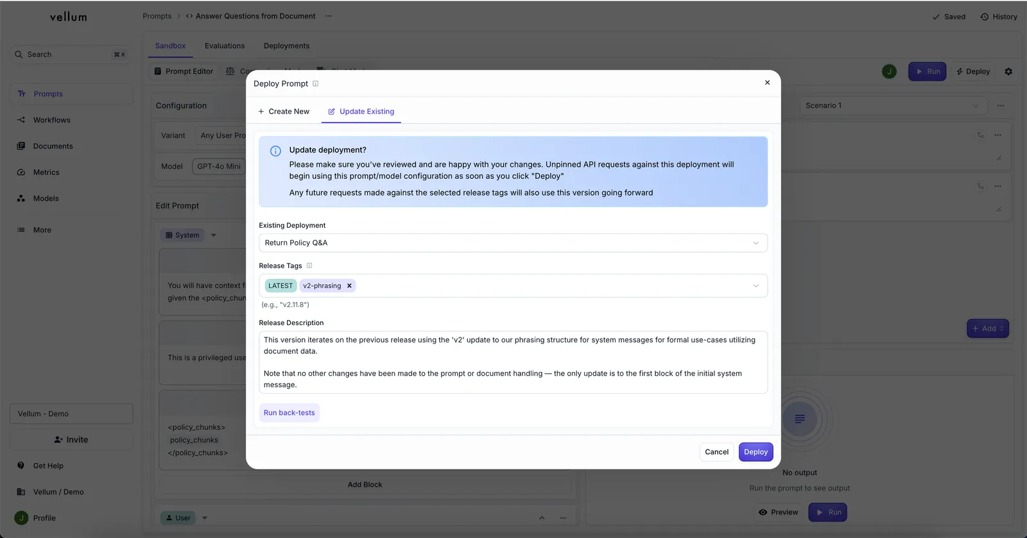
Task: Click the Vellum logo
Action: point(68,17)
